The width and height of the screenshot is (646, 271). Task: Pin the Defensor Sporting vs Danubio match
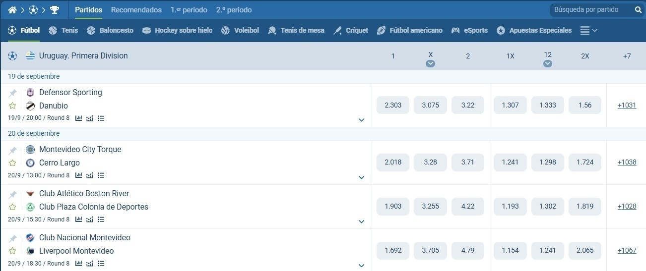click(x=12, y=93)
